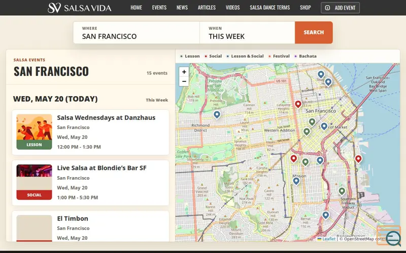Click the WED, MAY 20 (TODAY) heading
The width and height of the screenshot is (406, 253).
point(55,99)
